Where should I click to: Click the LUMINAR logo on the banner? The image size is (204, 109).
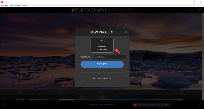(68, 86)
